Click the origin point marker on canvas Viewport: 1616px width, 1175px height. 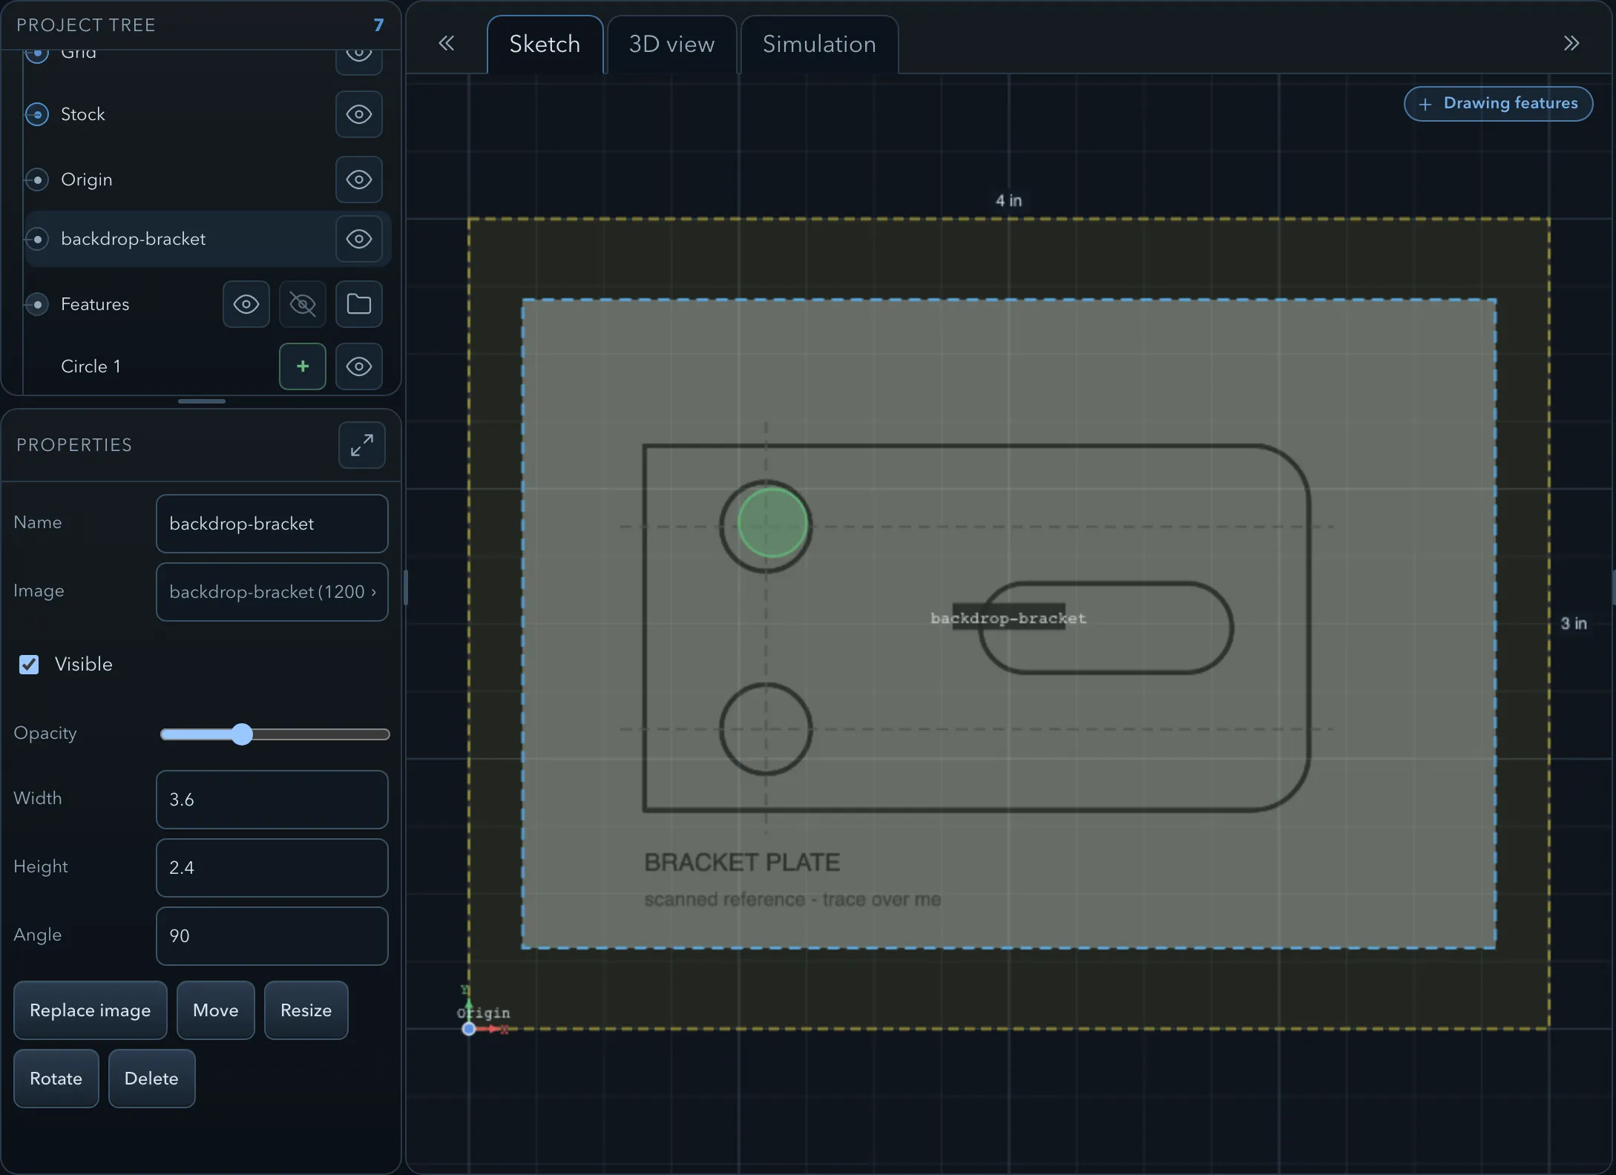pyautogui.click(x=469, y=1029)
